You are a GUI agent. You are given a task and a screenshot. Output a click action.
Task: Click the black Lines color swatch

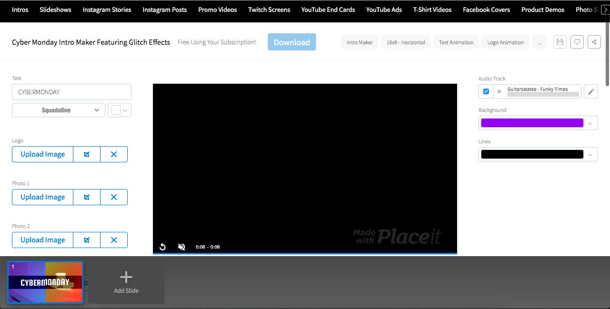(x=532, y=155)
